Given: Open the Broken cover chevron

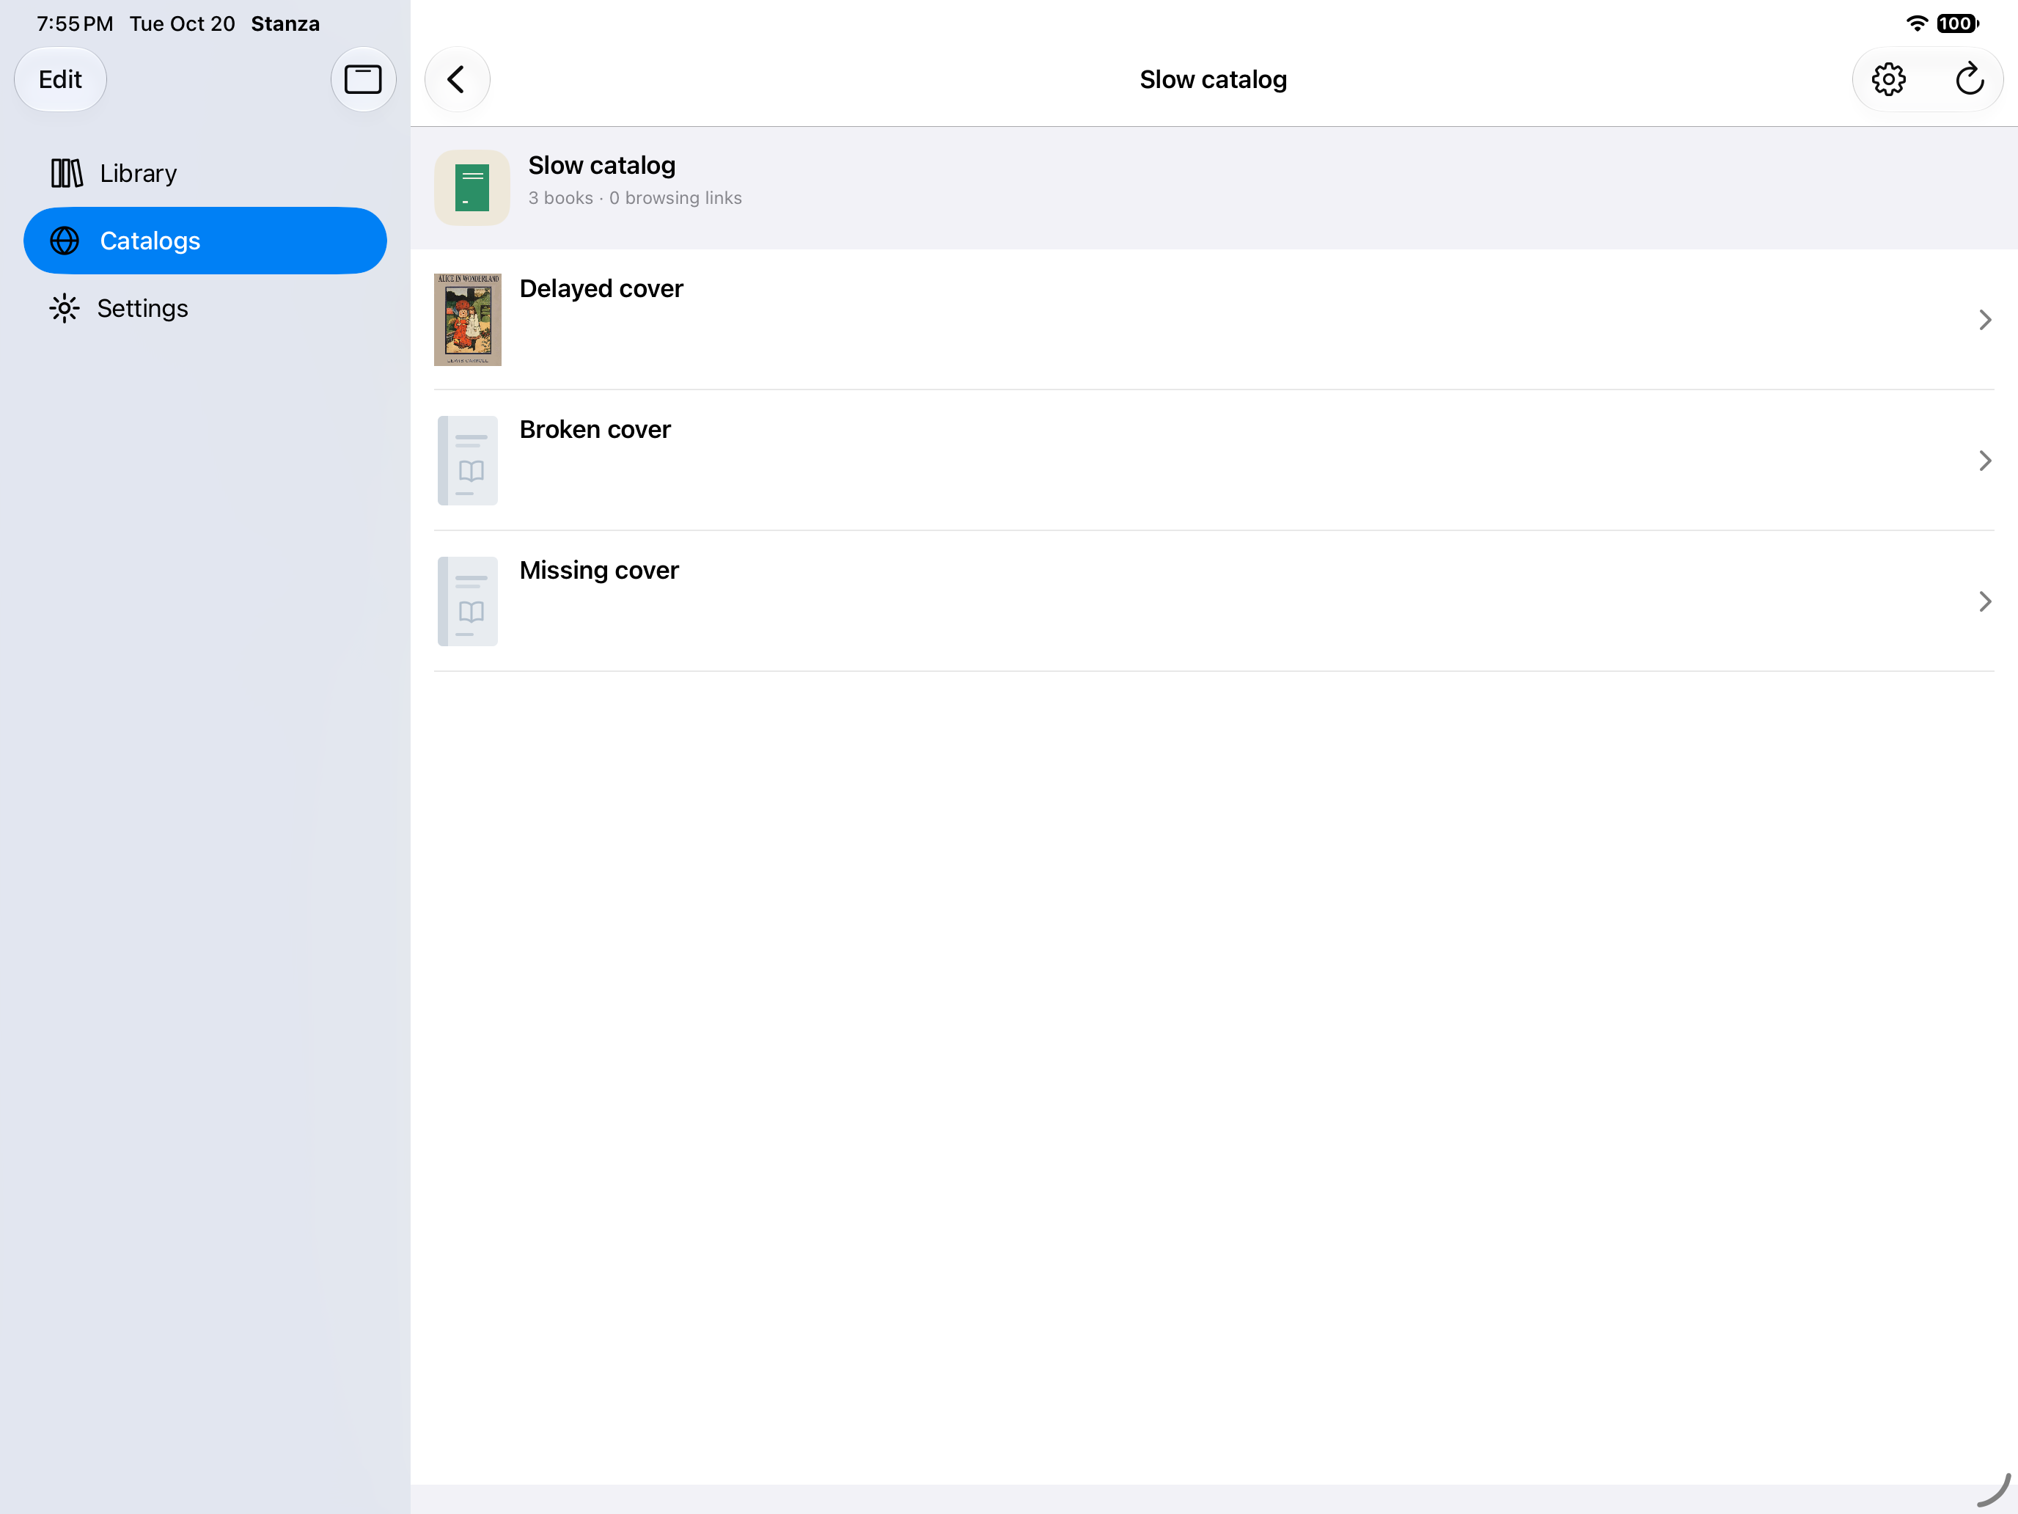Looking at the screenshot, I should click(1984, 461).
